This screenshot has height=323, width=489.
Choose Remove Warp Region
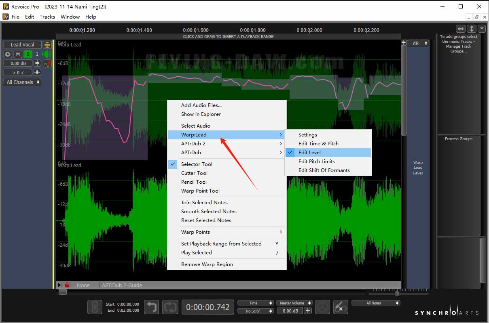tap(227, 264)
